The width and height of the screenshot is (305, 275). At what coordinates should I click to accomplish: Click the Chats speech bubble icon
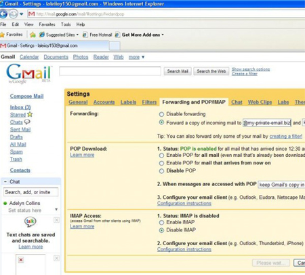pos(27,122)
